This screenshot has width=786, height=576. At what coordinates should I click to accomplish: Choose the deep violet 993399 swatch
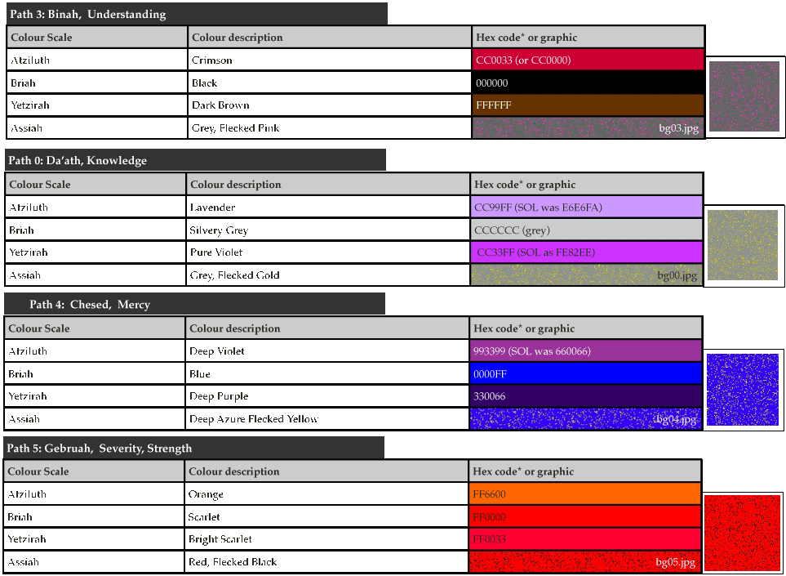(x=586, y=351)
